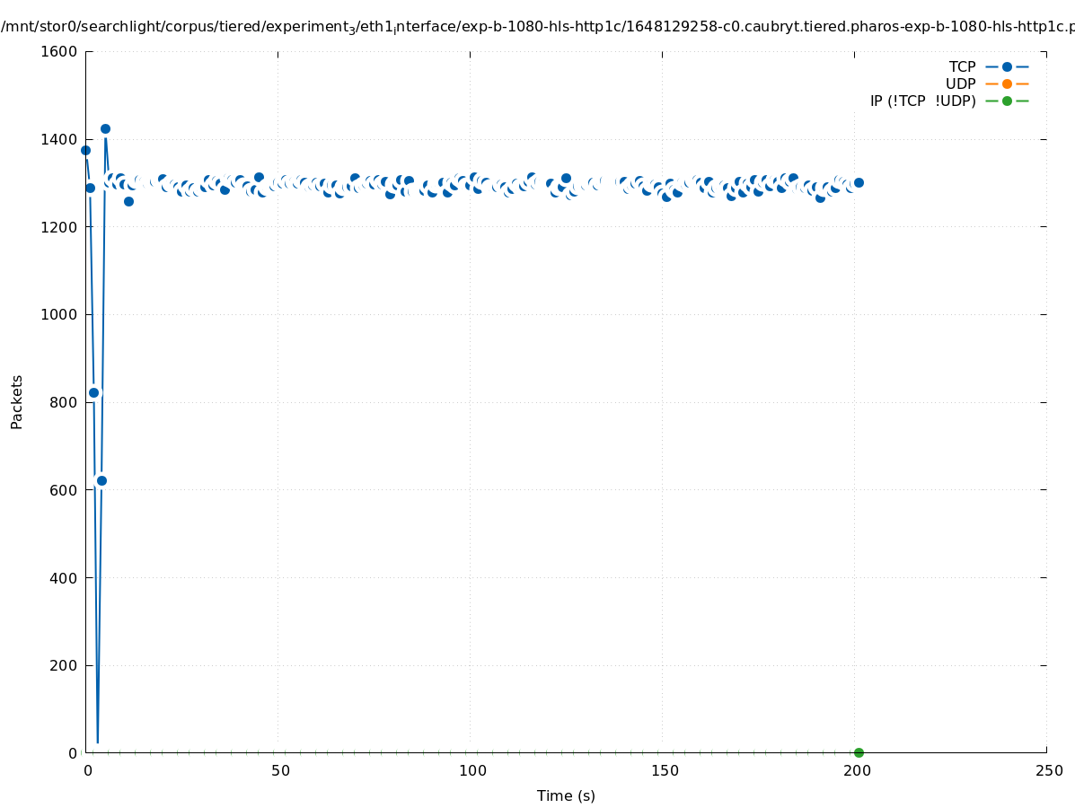Screen dimensions: 1075x808
Task: Click the first TCP point at time zero
Action: (x=85, y=150)
